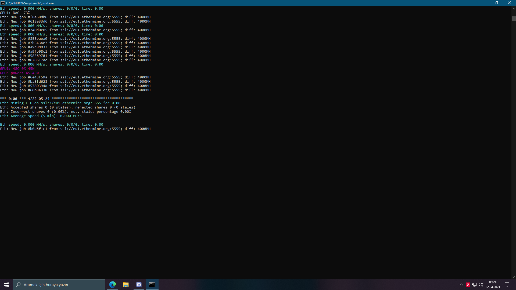Open the cmd.exe title bar system icon
Image resolution: width=516 pixels, height=290 pixels.
coord(3,3)
